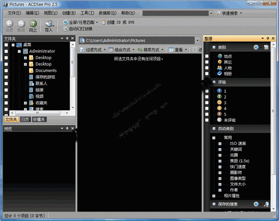Screen dimensions: 279x221
Task: Pin the 文件夹 panel with pushpin
Action: [67, 38]
